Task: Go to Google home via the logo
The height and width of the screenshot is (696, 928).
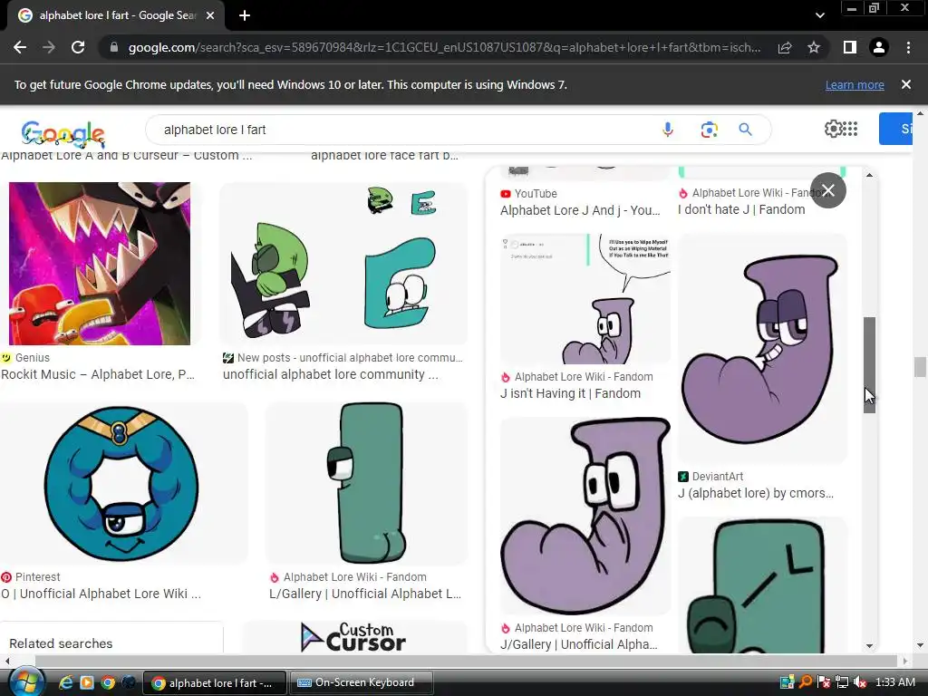Action: coord(63,132)
